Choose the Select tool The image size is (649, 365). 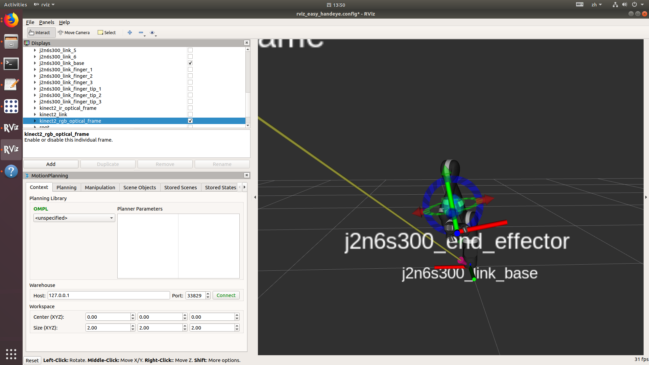coord(106,32)
